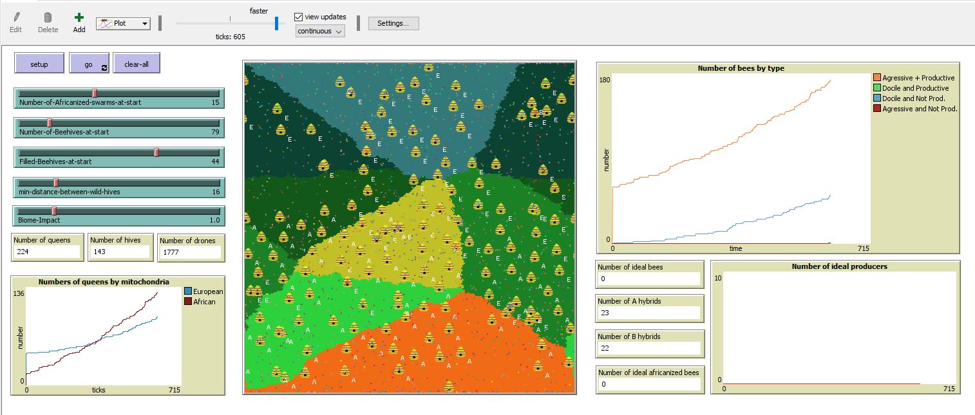This screenshot has height=415, width=975.
Task: Click the Filled-Beehives-at-start slider handle
Action: pyautogui.click(x=156, y=152)
